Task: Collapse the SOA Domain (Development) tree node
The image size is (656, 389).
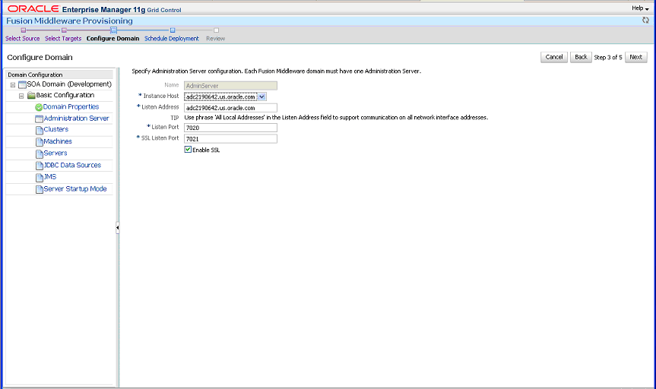Action: coord(13,85)
